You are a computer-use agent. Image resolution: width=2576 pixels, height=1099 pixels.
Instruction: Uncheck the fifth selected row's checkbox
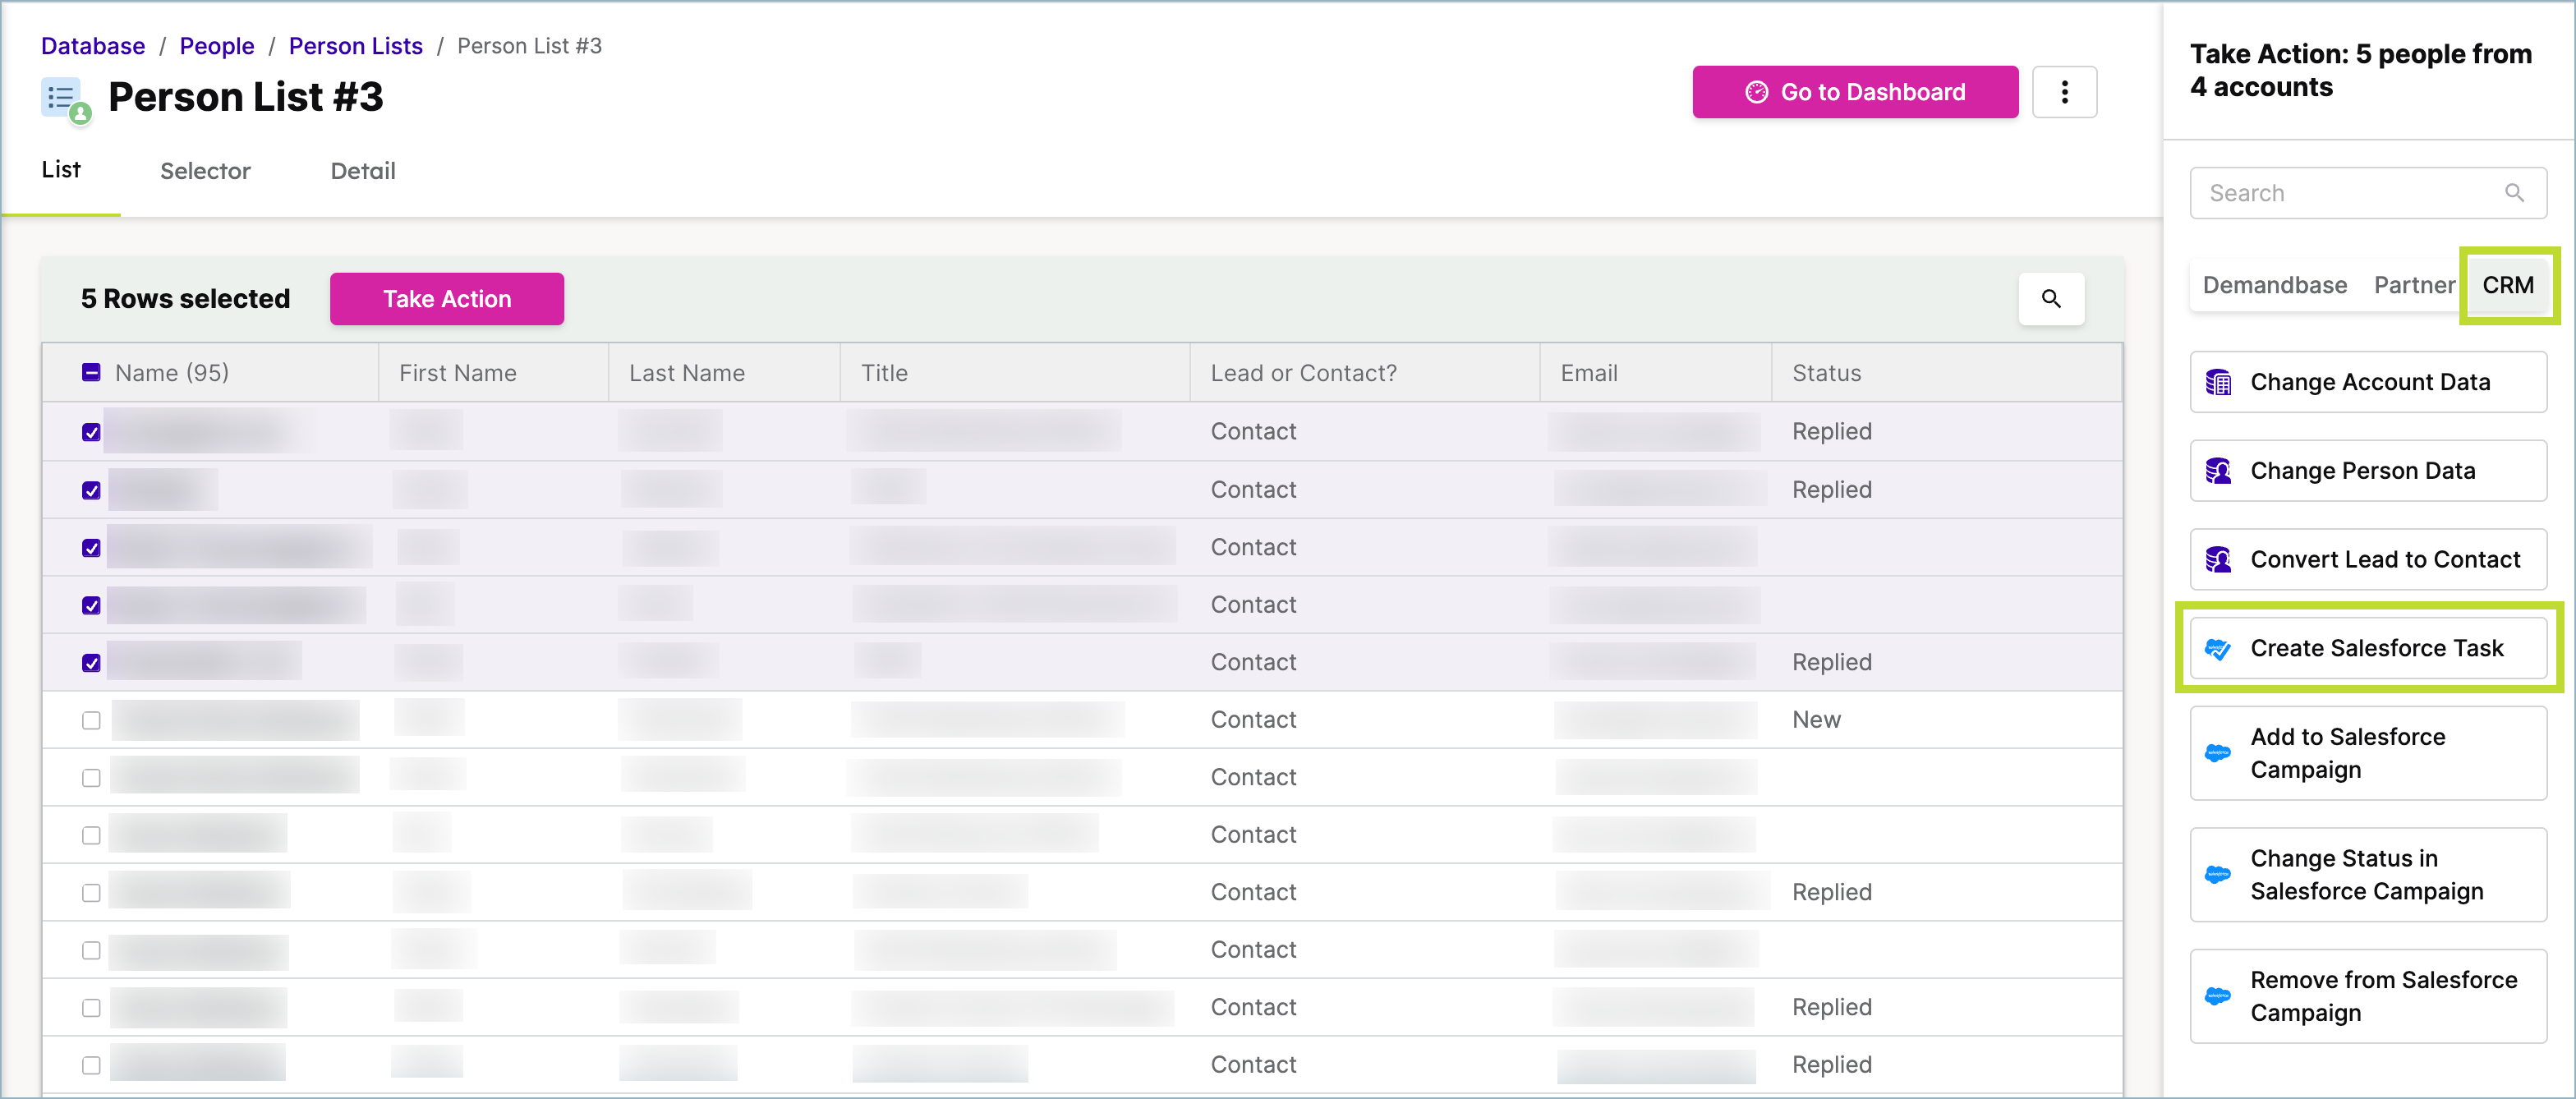[x=91, y=663]
